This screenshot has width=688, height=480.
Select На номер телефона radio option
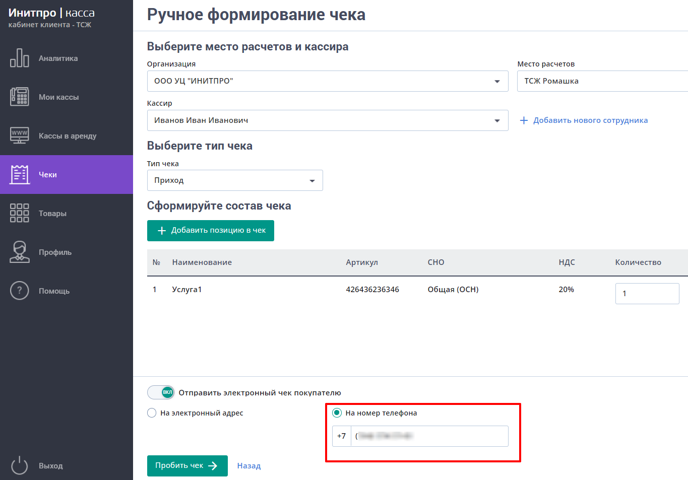tap(337, 413)
